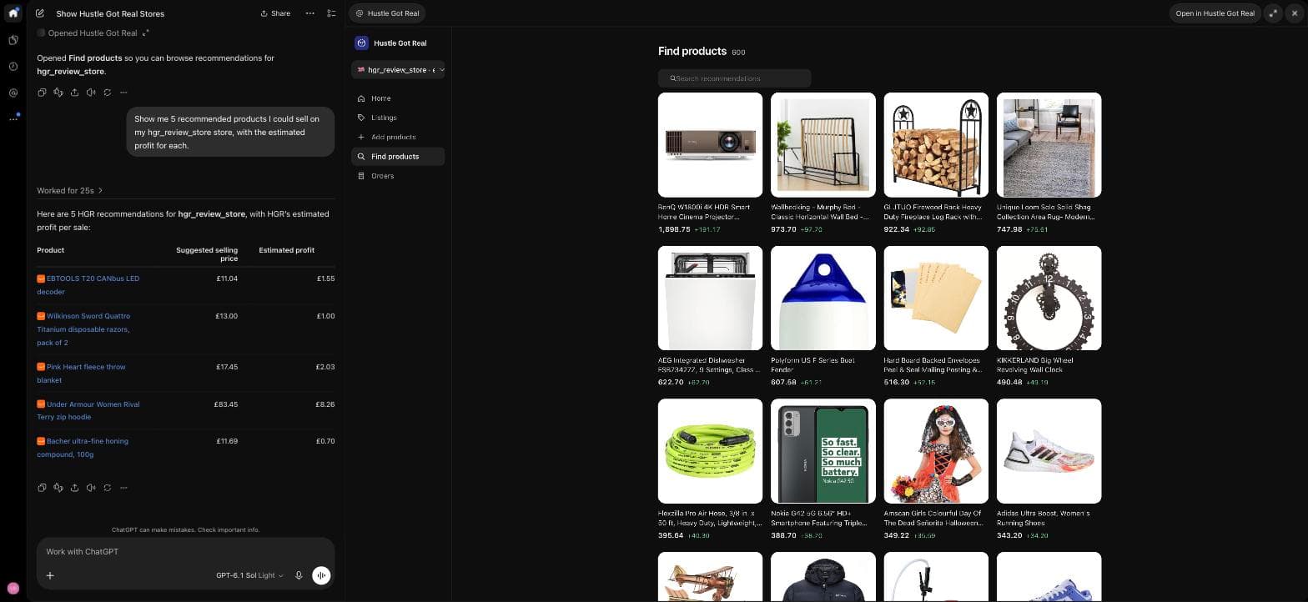
Task: Open the Wilkinson Sword Quattro Titanium razors link
Action: click(83, 329)
